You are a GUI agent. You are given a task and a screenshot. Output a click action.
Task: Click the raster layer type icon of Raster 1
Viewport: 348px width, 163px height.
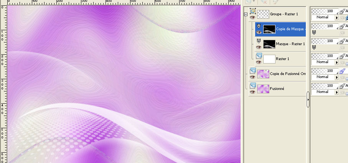pos(259,56)
